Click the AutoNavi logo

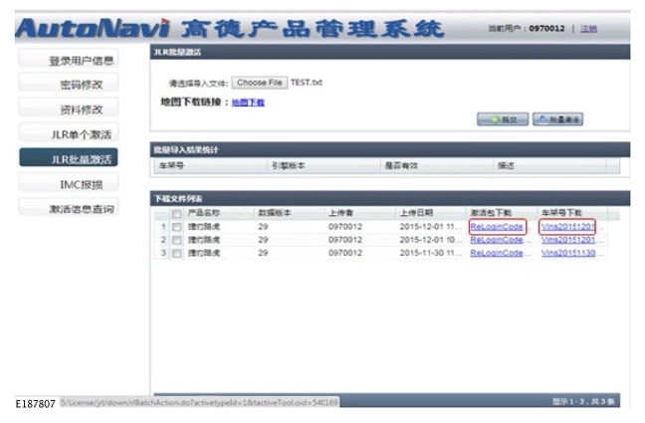(x=93, y=29)
